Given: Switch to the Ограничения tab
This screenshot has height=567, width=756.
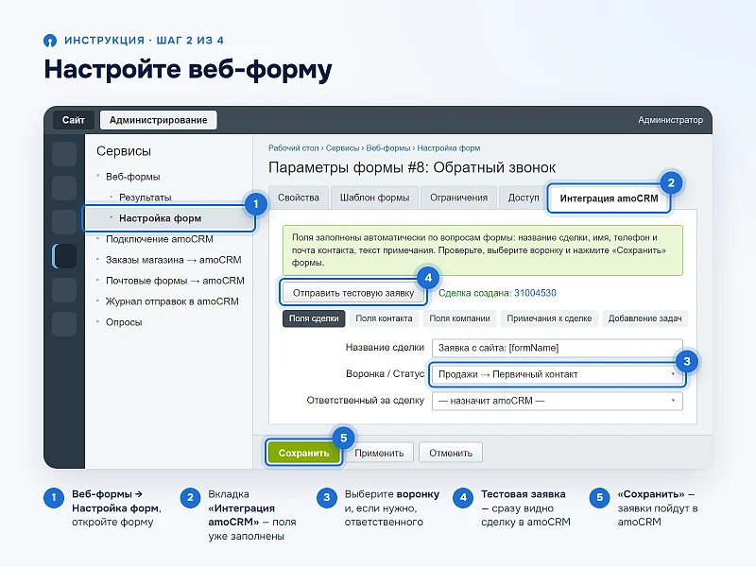Looking at the screenshot, I should 458,198.
